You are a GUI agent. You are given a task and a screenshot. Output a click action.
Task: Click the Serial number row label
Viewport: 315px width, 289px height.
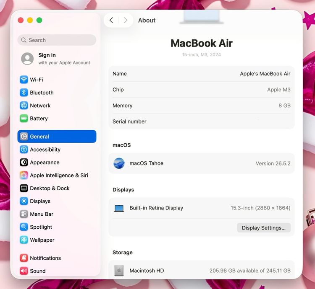[x=129, y=121]
